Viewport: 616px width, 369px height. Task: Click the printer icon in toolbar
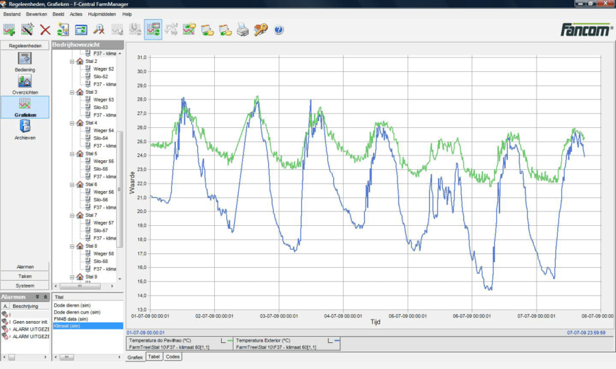(242, 29)
